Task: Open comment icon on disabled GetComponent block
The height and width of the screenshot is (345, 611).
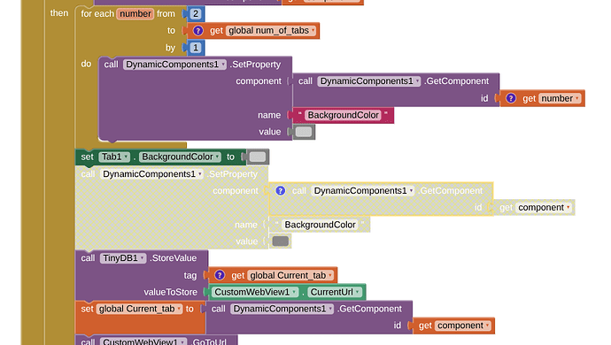Action: pos(280,190)
